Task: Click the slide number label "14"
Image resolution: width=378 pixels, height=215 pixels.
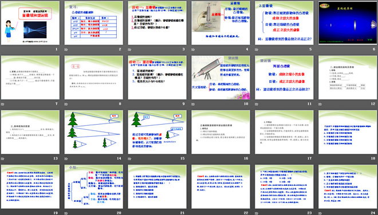Action: coord(119,158)
